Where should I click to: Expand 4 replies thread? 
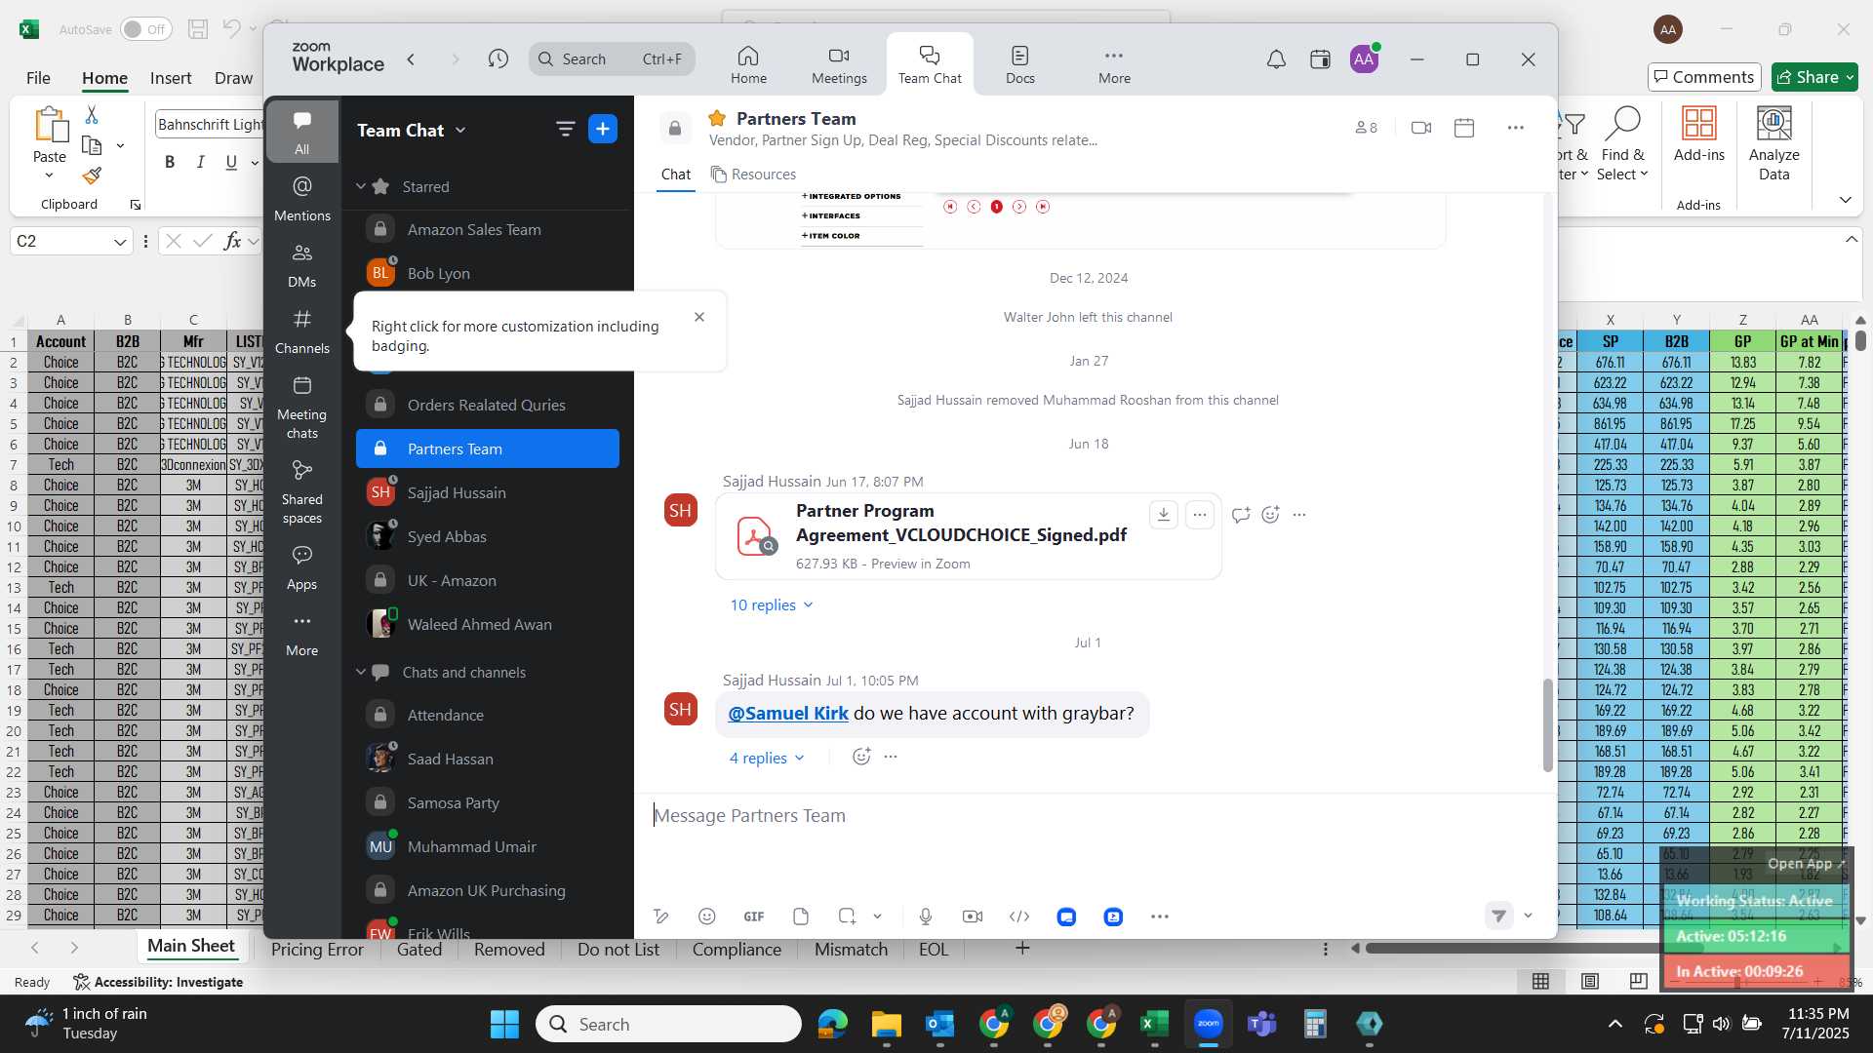pyautogui.click(x=767, y=758)
